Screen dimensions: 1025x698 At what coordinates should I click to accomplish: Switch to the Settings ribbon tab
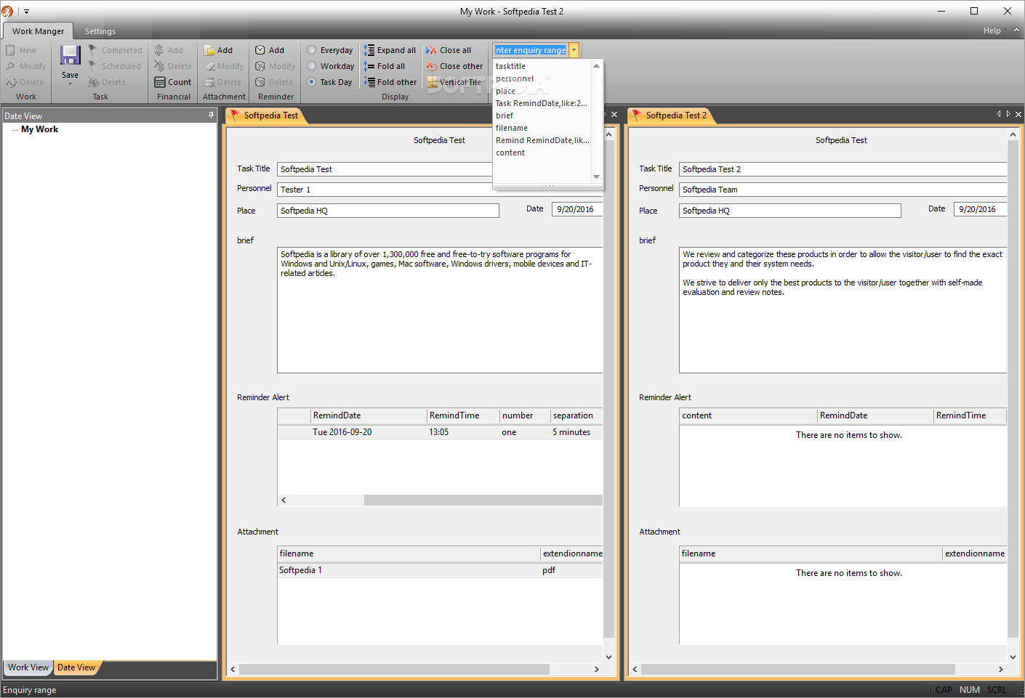click(100, 31)
